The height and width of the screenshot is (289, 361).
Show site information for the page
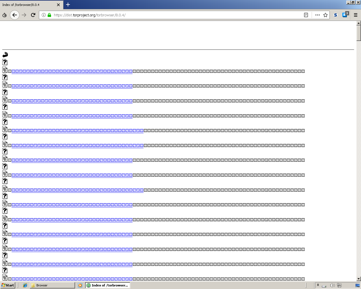pyautogui.click(x=44, y=15)
